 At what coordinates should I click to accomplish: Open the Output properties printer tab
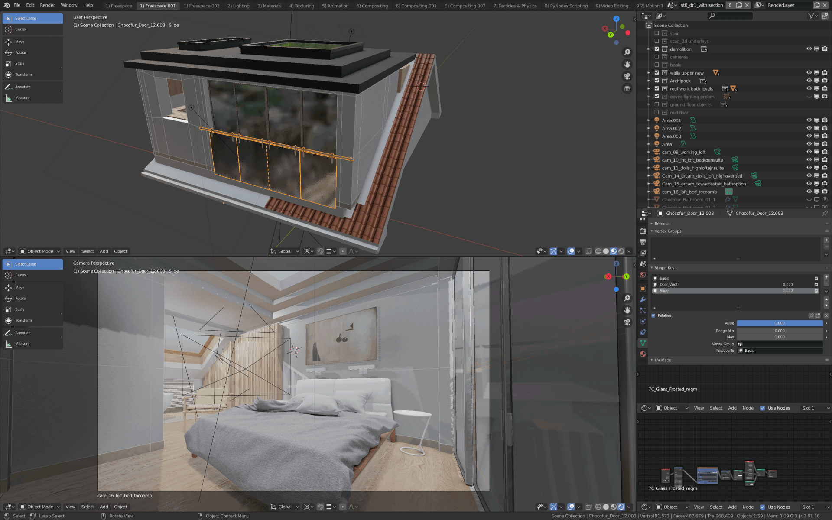tap(643, 242)
